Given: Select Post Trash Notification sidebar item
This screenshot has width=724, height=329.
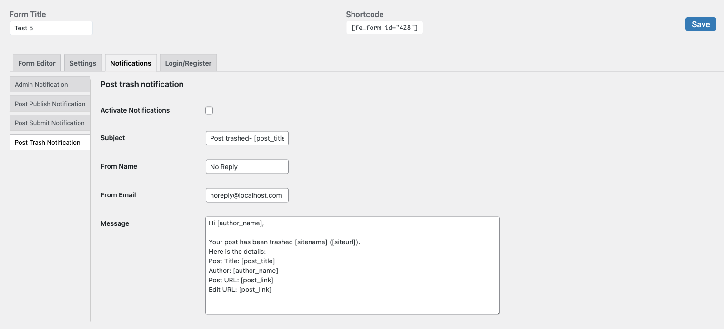Looking at the screenshot, I should [50, 142].
